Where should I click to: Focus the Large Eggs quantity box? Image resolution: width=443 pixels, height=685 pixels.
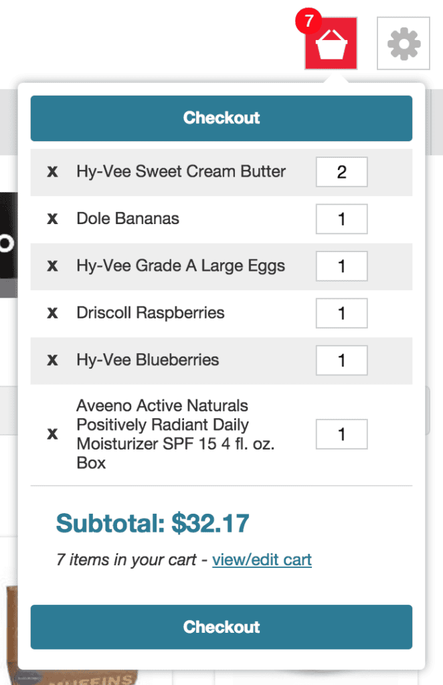342,266
